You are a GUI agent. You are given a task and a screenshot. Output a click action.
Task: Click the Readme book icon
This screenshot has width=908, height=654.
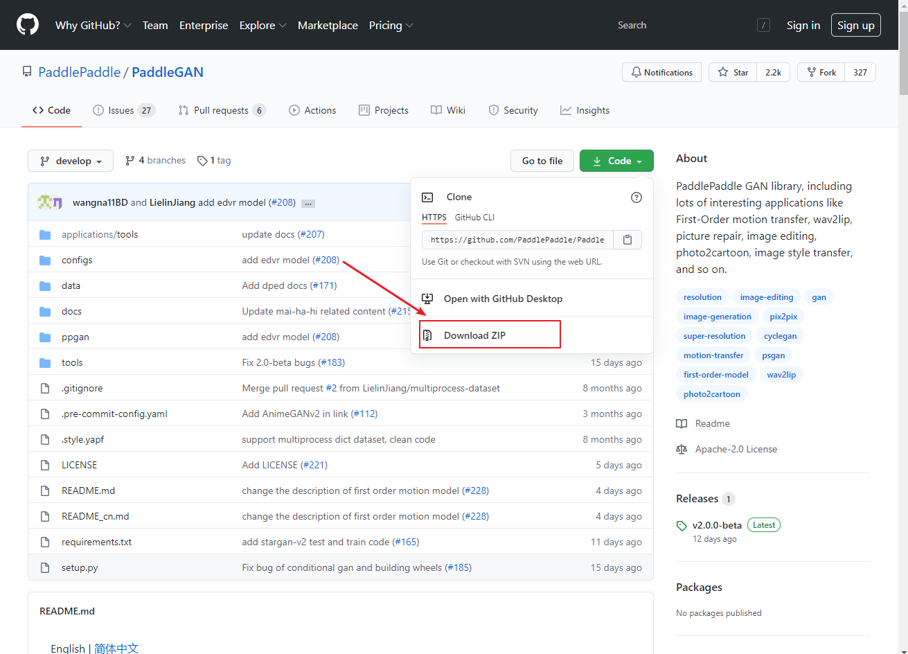[x=682, y=423]
